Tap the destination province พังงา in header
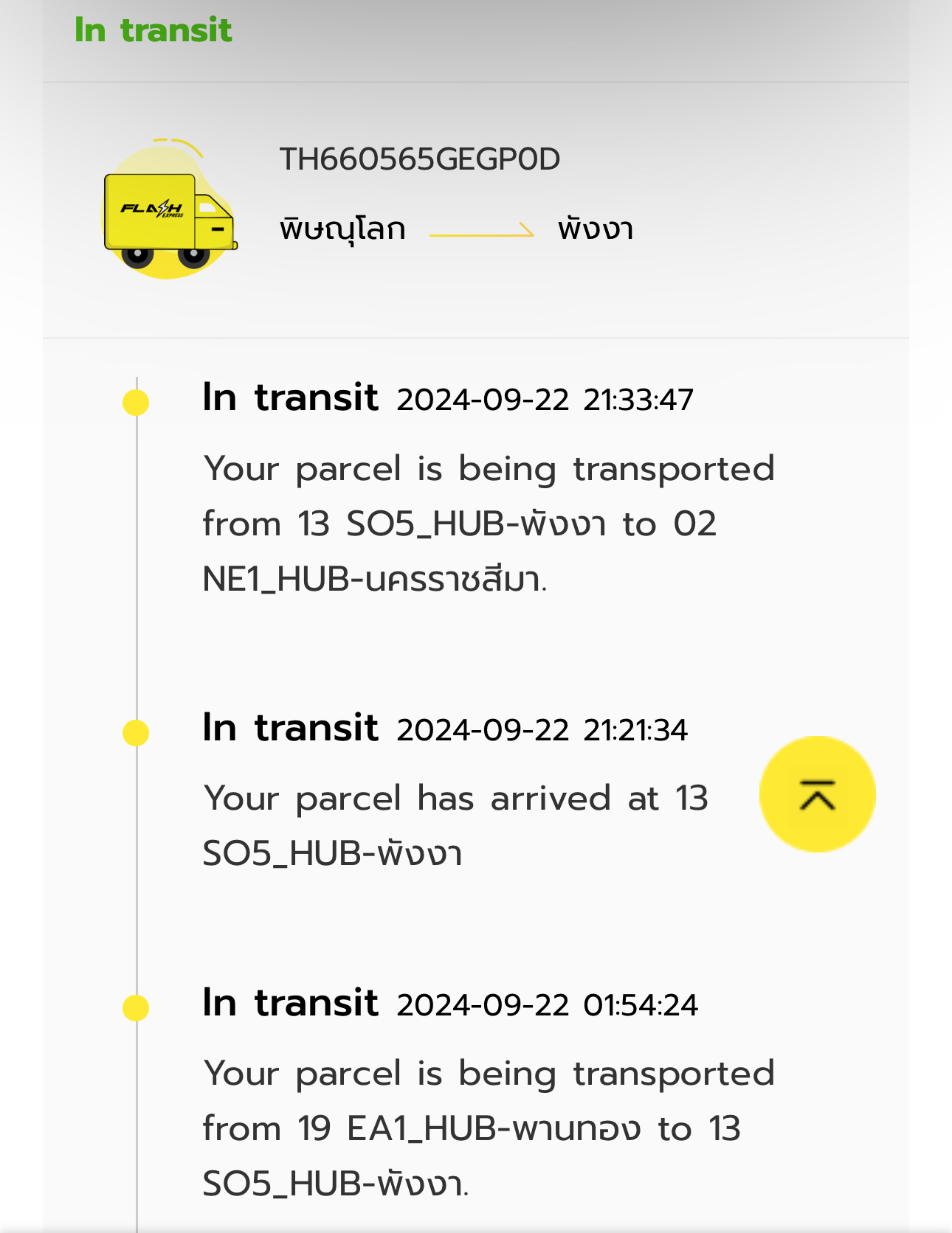The image size is (952, 1233). [x=596, y=229]
